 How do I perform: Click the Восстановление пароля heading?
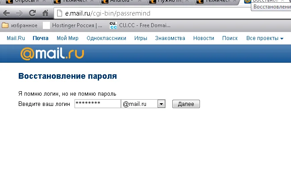(x=67, y=76)
